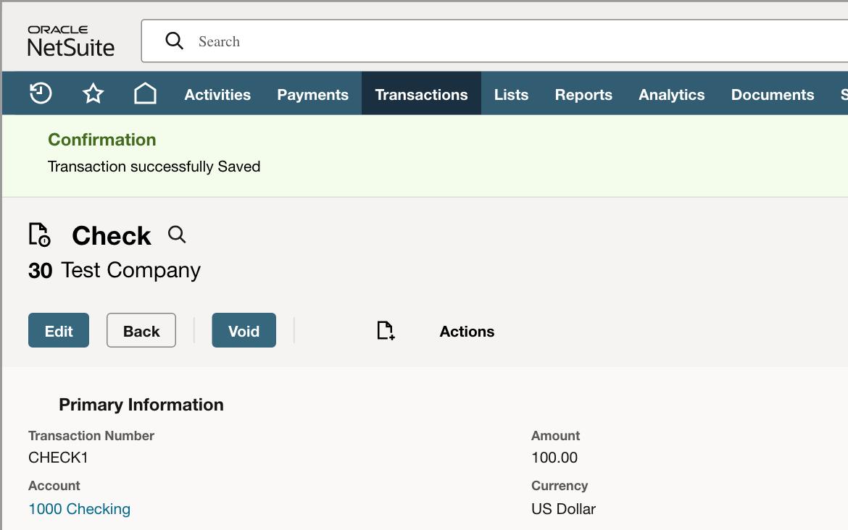Click the global search magnifier icon
Viewport: 848px width, 530px height.
click(x=174, y=41)
